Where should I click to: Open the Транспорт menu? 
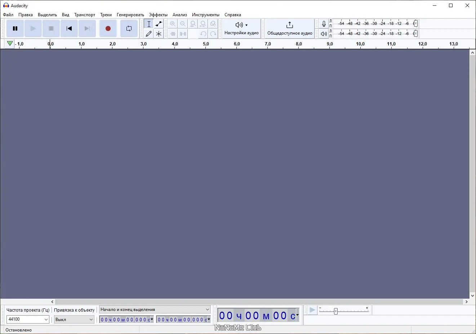coord(85,15)
